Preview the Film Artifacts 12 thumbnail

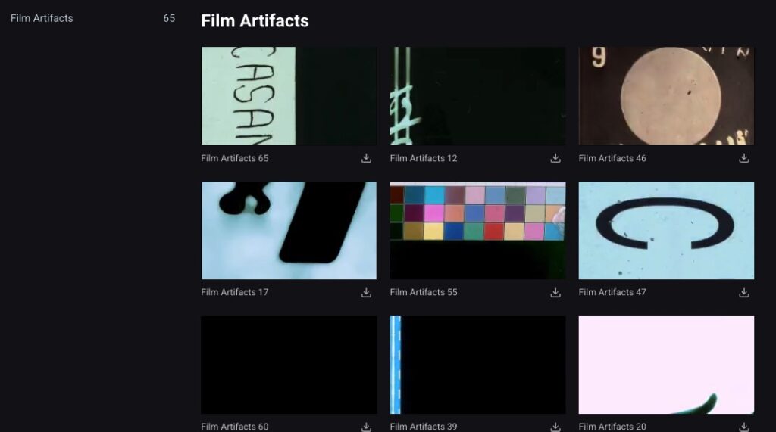pyautogui.click(x=477, y=96)
